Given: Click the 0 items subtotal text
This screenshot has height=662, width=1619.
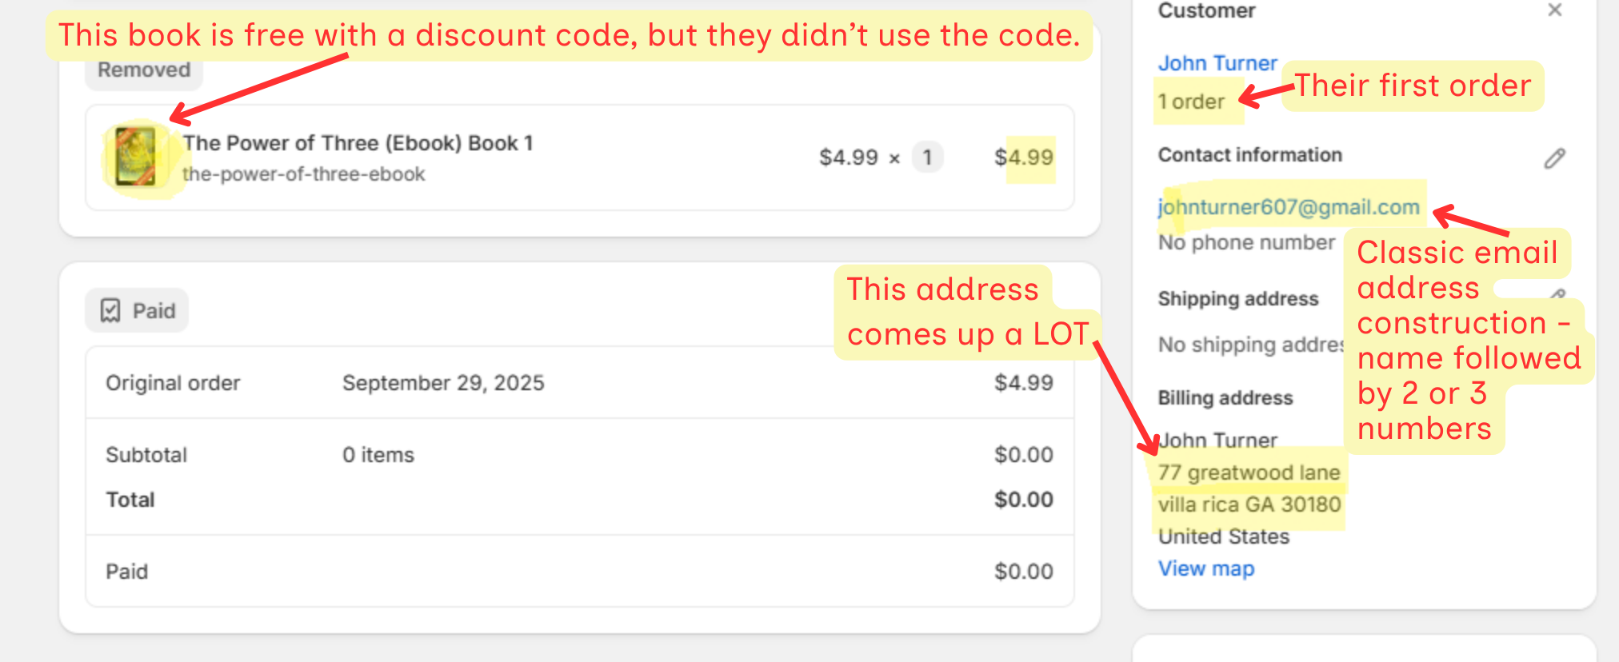Looking at the screenshot, I should tap(378, 455).
